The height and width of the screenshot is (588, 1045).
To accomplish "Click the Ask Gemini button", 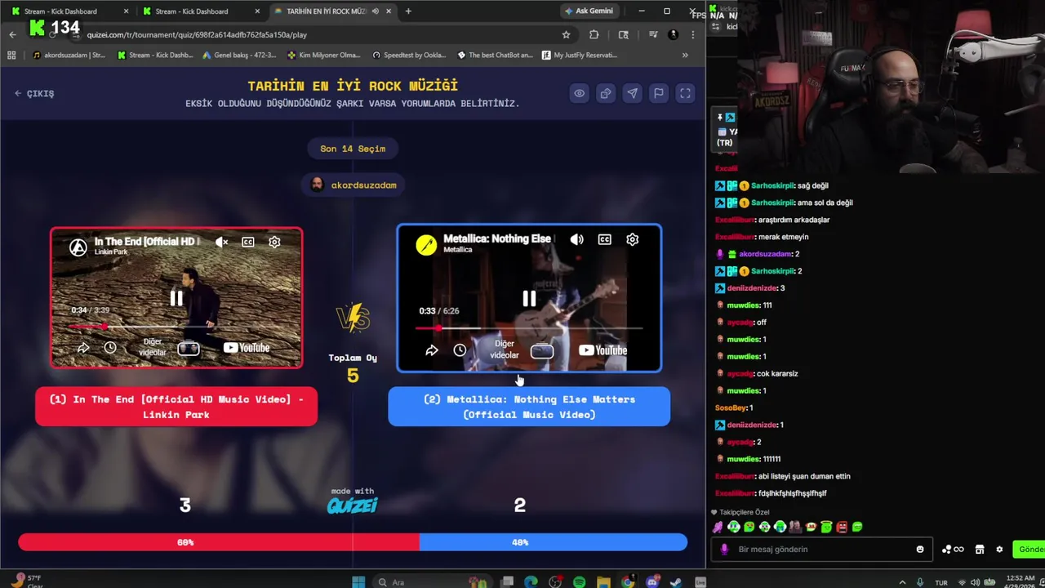I will coord(589,11).
